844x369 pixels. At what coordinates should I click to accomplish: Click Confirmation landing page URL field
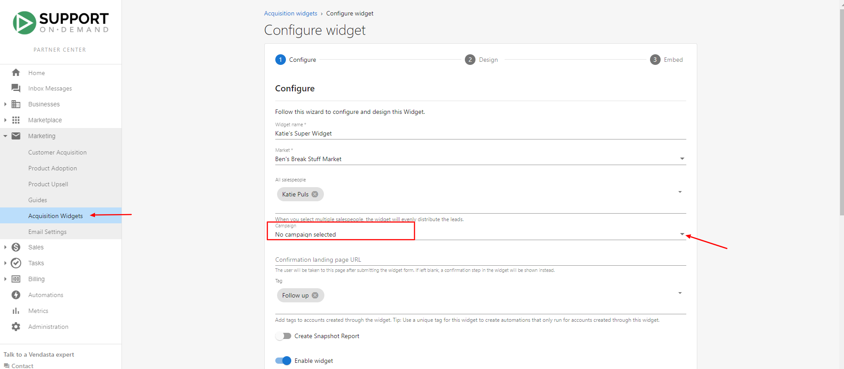pyautogui.click(x=480, y=260)
